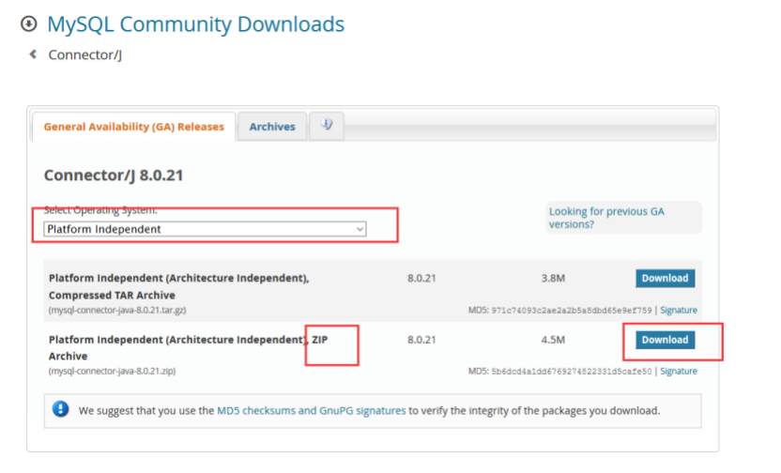Click filename mysql-connector-java-8.0.21.tar.gz
781x473 pixels.
click(117, 311)
